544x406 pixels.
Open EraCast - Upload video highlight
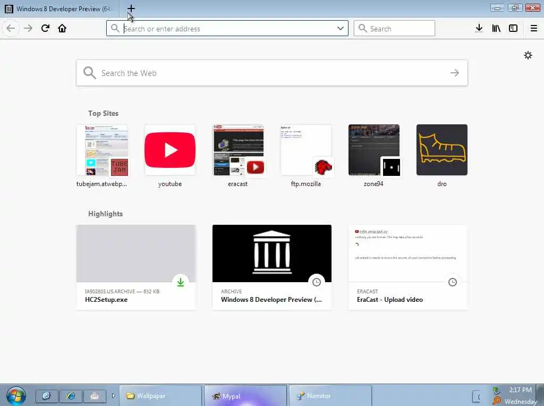coord(408,267)
